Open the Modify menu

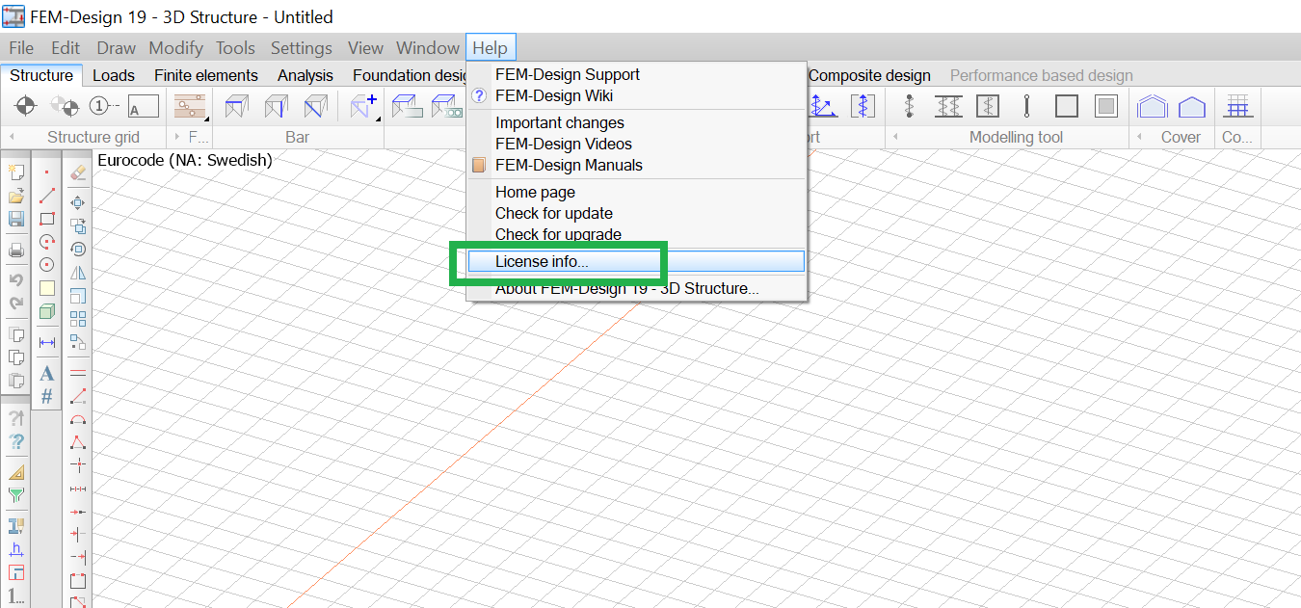(x=176, y=47)
